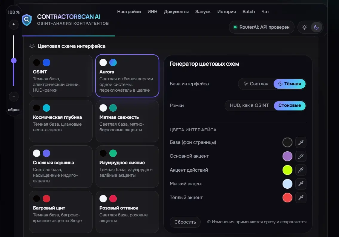Switch to dark theme moon icon in header
The height and width of the screenshot is (237, 339).
316,27
